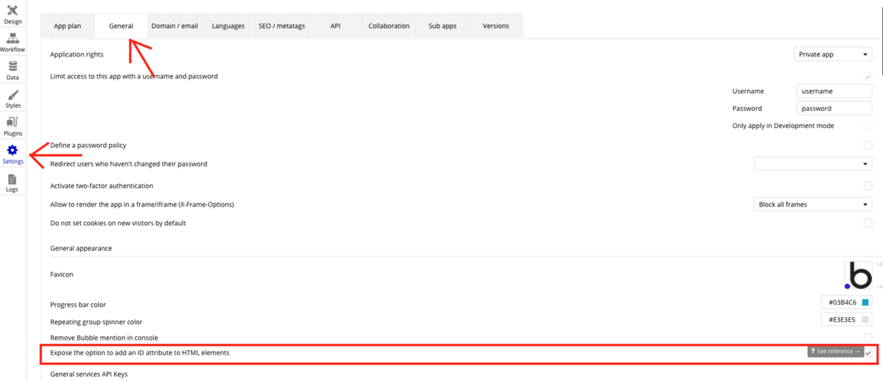Viewport: 883px width, 381px height.
Task: Open the Data section in sidebar
Action: pyautogui.click(x=13, y=70)
